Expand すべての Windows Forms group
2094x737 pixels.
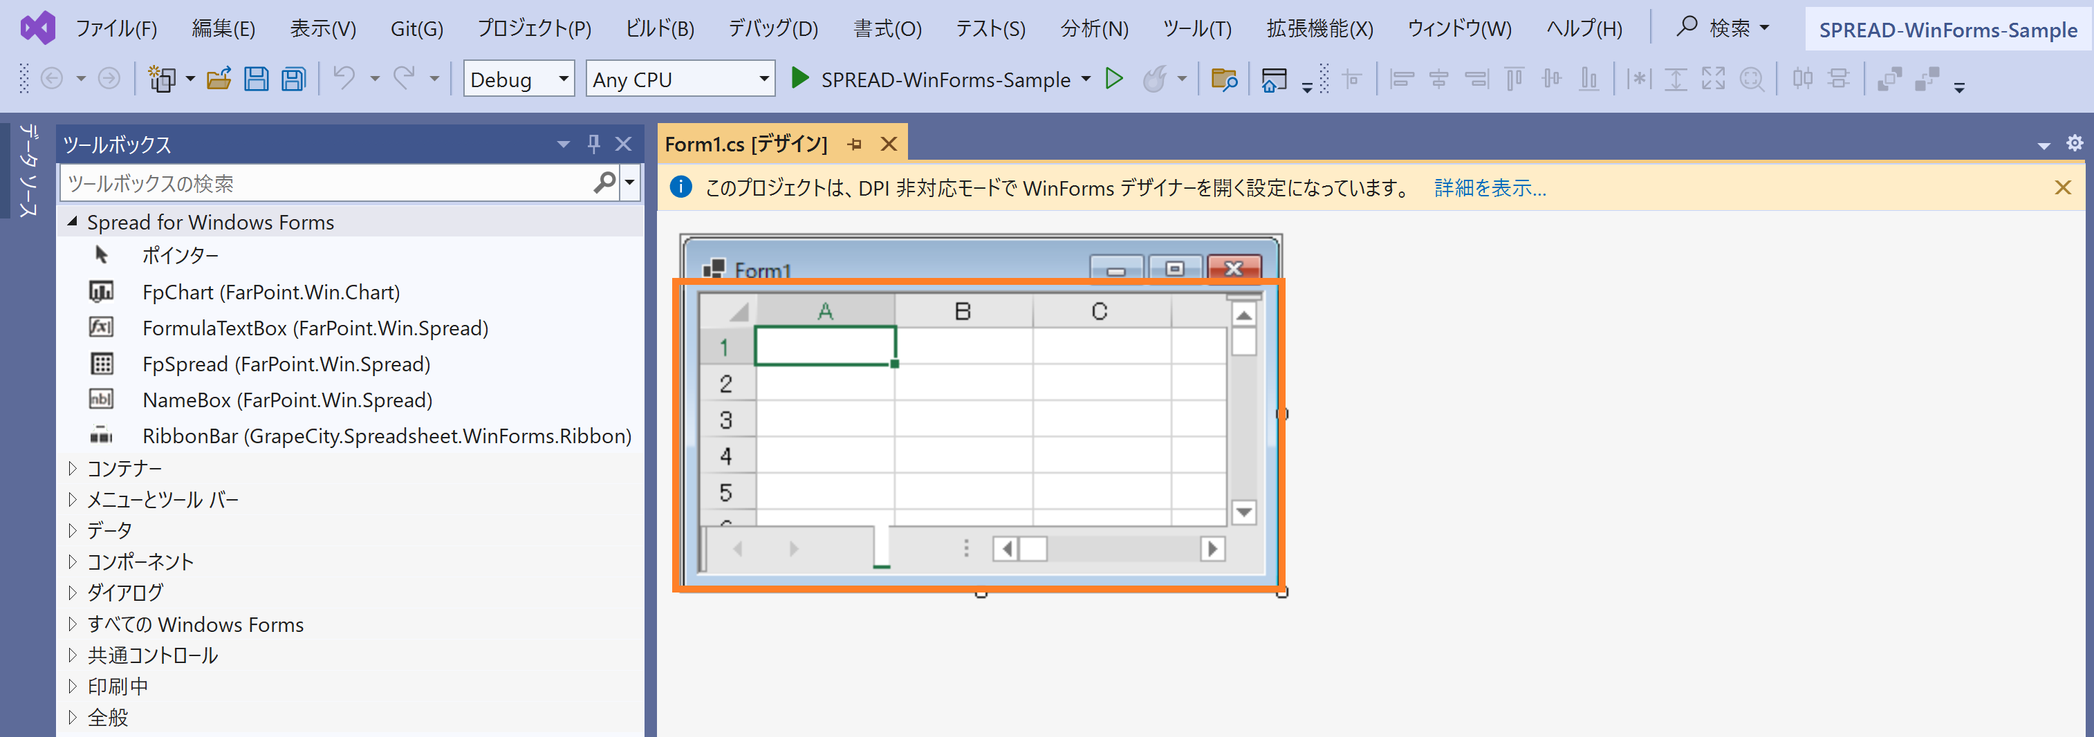73,624
